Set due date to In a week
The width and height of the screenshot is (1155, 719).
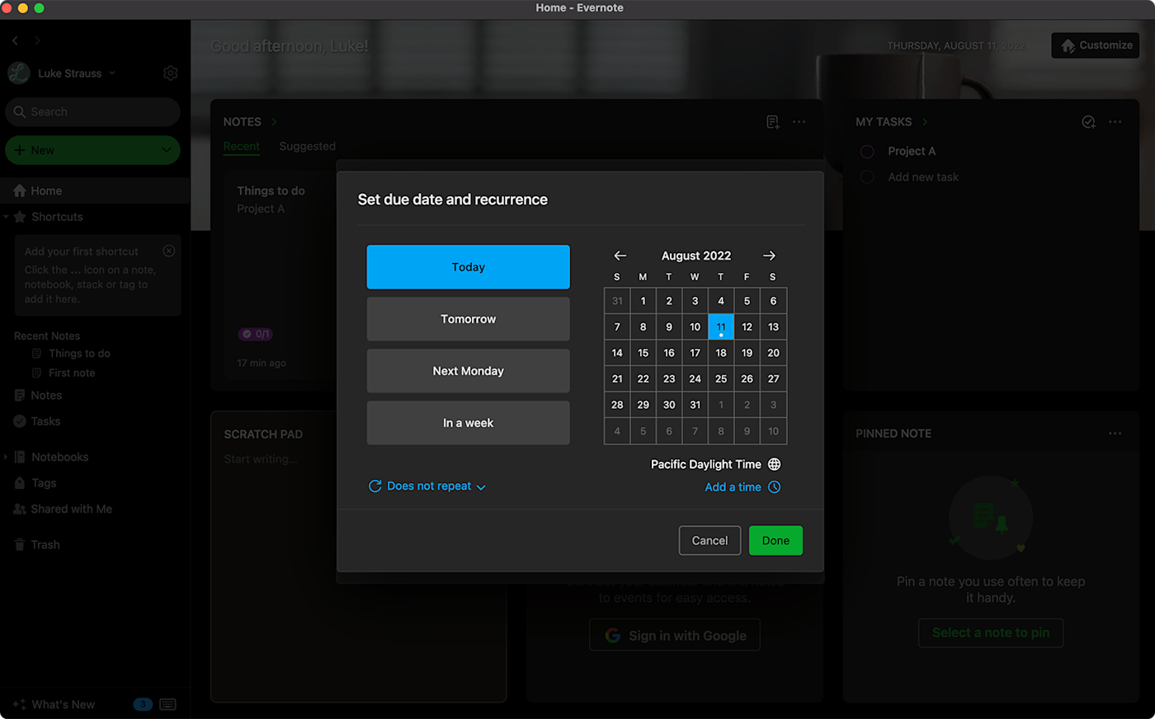[468, 423]
